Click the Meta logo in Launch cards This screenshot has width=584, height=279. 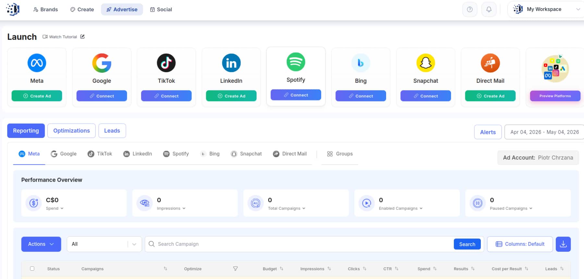click(x=37, y=63)
